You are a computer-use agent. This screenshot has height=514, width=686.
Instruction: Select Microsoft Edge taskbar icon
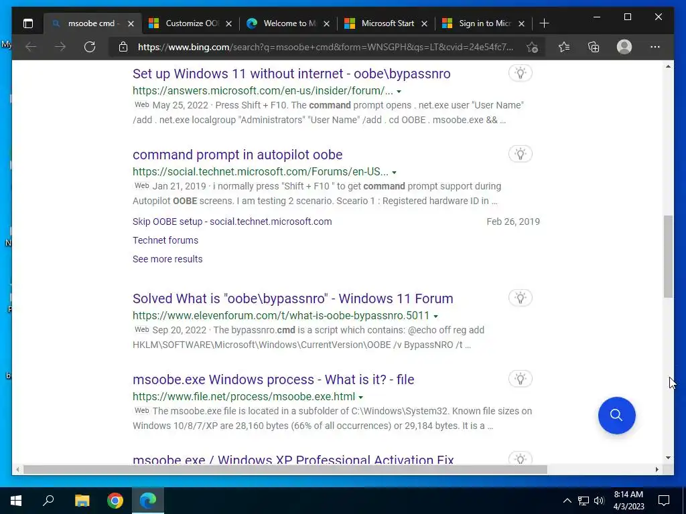pos(148,501)
